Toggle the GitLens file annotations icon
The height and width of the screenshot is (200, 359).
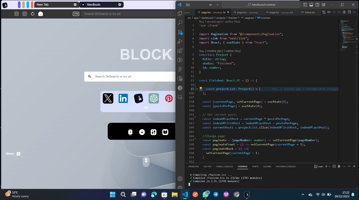(344, 12)
